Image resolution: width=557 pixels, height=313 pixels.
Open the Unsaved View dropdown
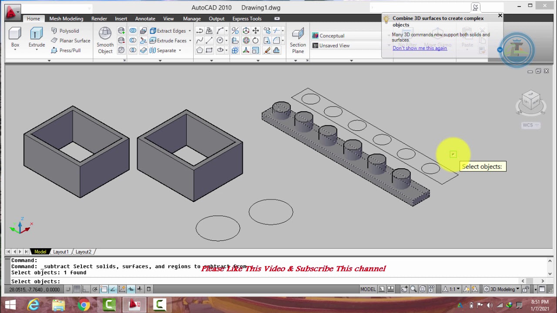pos(346,46)
